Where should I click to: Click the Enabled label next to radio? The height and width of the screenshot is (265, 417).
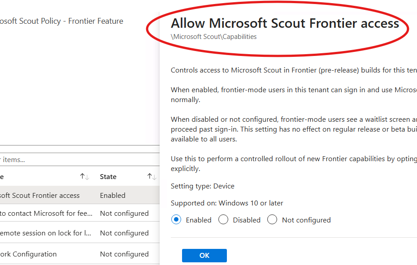point(198,220)
